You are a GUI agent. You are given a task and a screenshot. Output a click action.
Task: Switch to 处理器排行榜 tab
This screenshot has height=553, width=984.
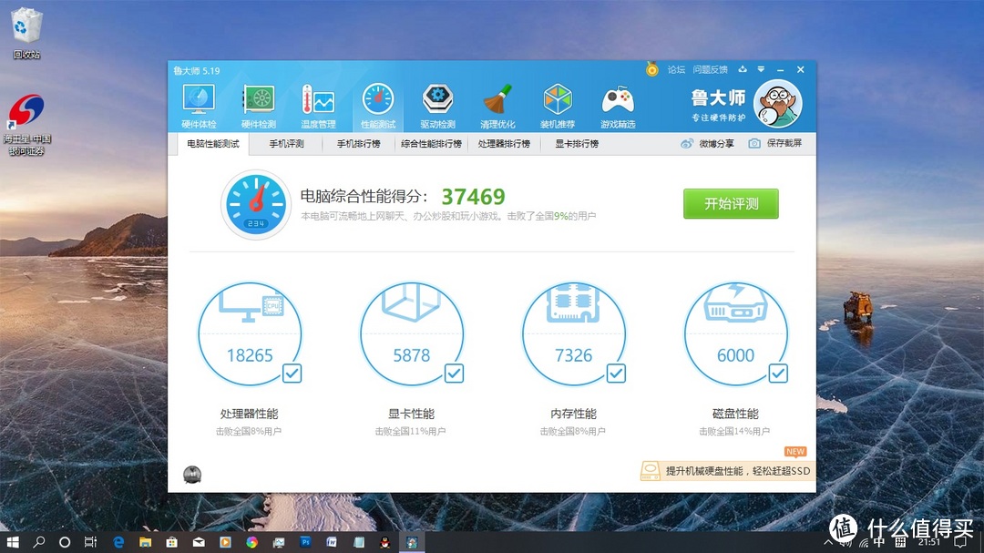(504, 144)
